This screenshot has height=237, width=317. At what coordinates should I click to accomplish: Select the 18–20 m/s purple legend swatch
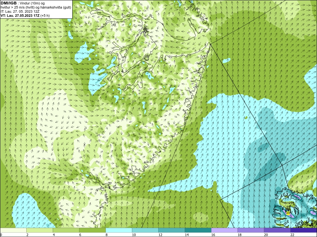251,230
